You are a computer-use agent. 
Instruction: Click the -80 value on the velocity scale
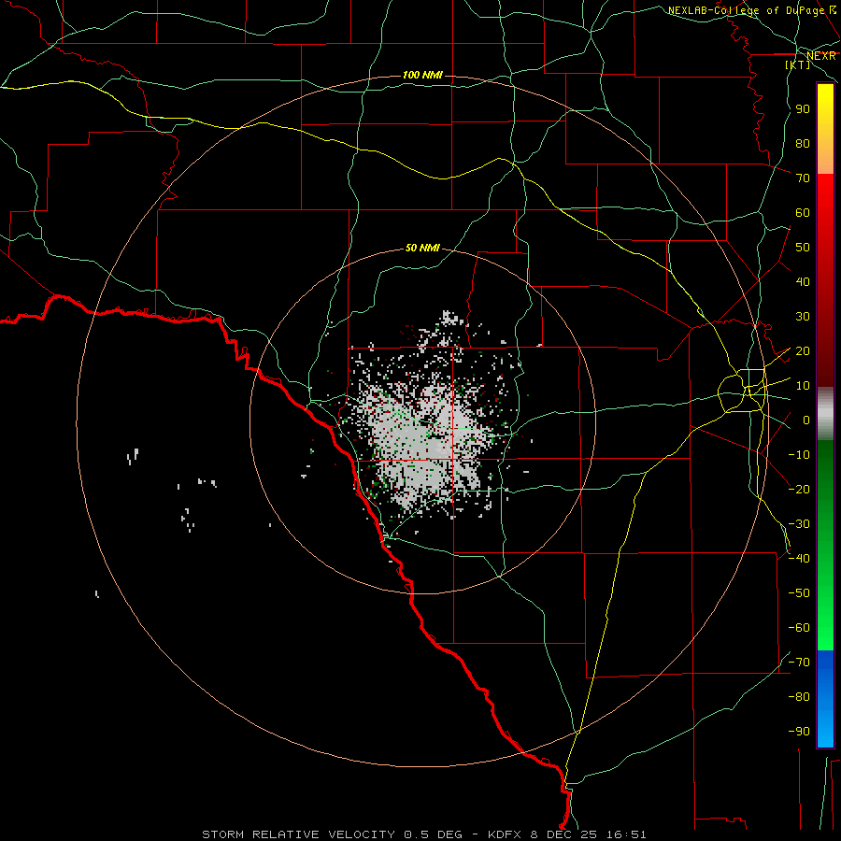pos(799,697)
